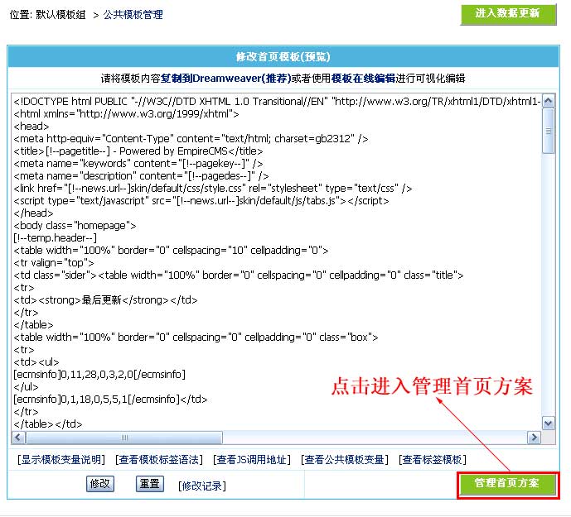The width and height of the screenshot is (571, 517).
Task: Go to 默认模板组 in the breadcrumb
Action: [63, 15]
